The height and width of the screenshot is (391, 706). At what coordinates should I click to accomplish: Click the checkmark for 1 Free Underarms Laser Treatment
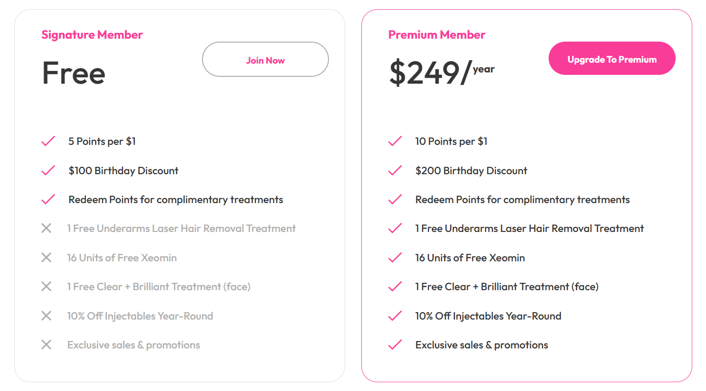coord(394,228)
